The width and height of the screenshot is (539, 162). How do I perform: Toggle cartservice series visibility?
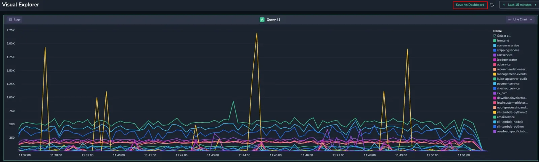(x=503, y=55)
